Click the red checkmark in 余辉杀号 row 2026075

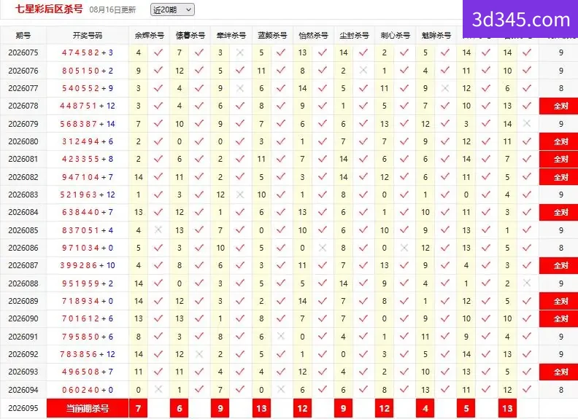(158, 52)
